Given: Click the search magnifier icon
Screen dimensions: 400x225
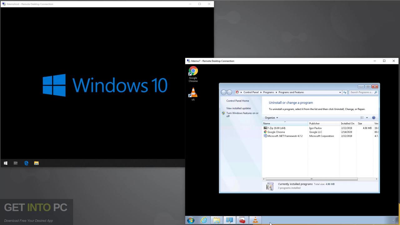Looking at the screenshot, I should tap(376, 92).
